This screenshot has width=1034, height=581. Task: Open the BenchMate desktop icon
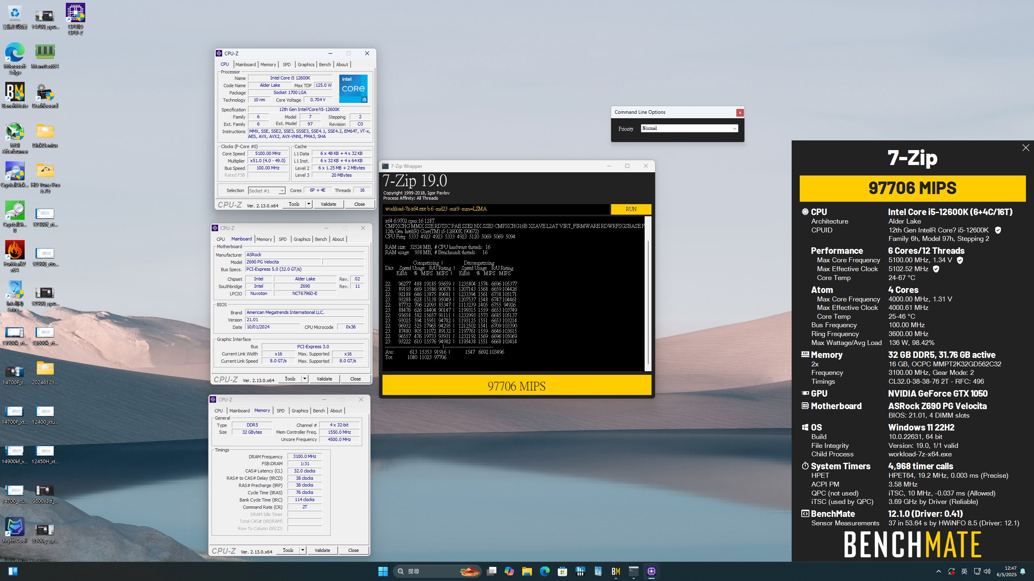click(15, 95)
